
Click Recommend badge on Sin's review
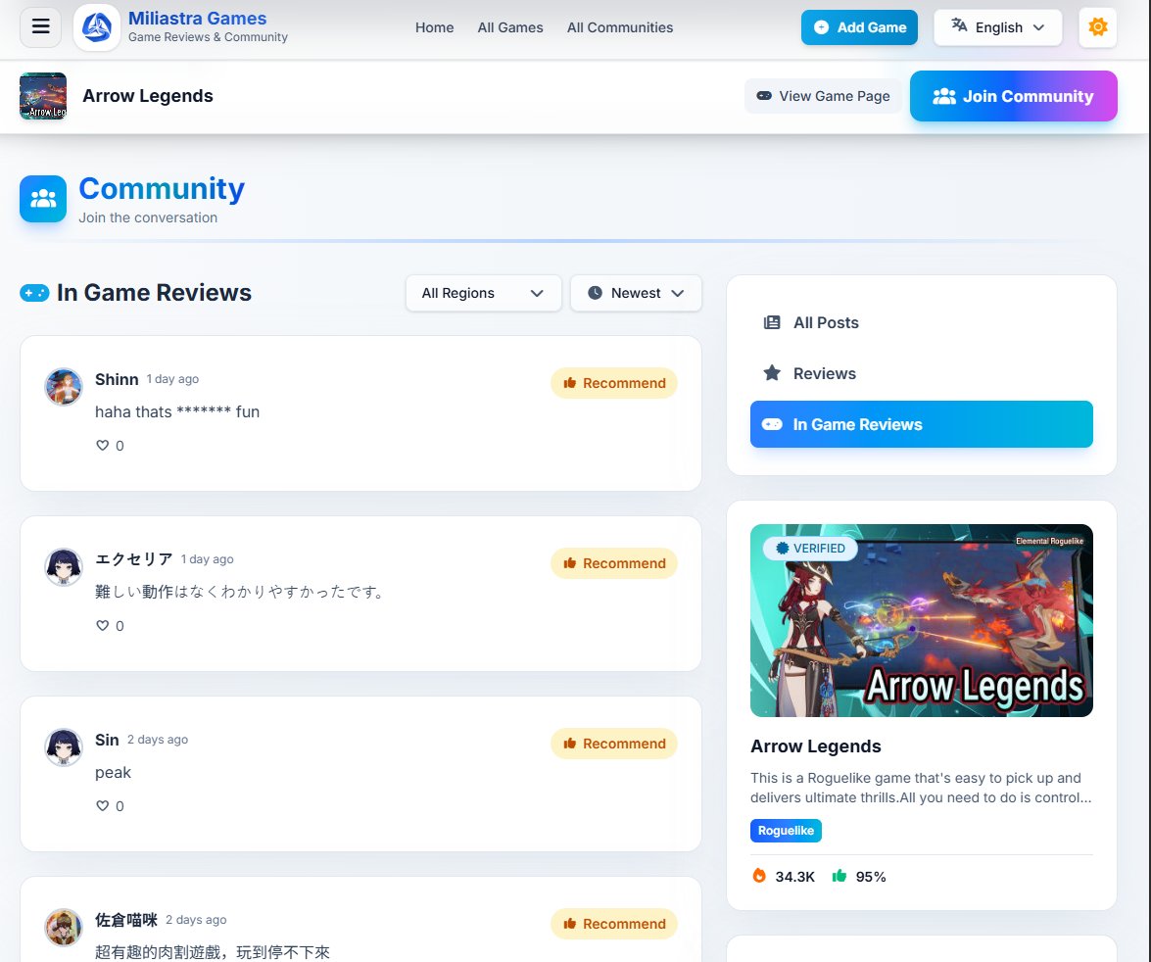[613, 744]
